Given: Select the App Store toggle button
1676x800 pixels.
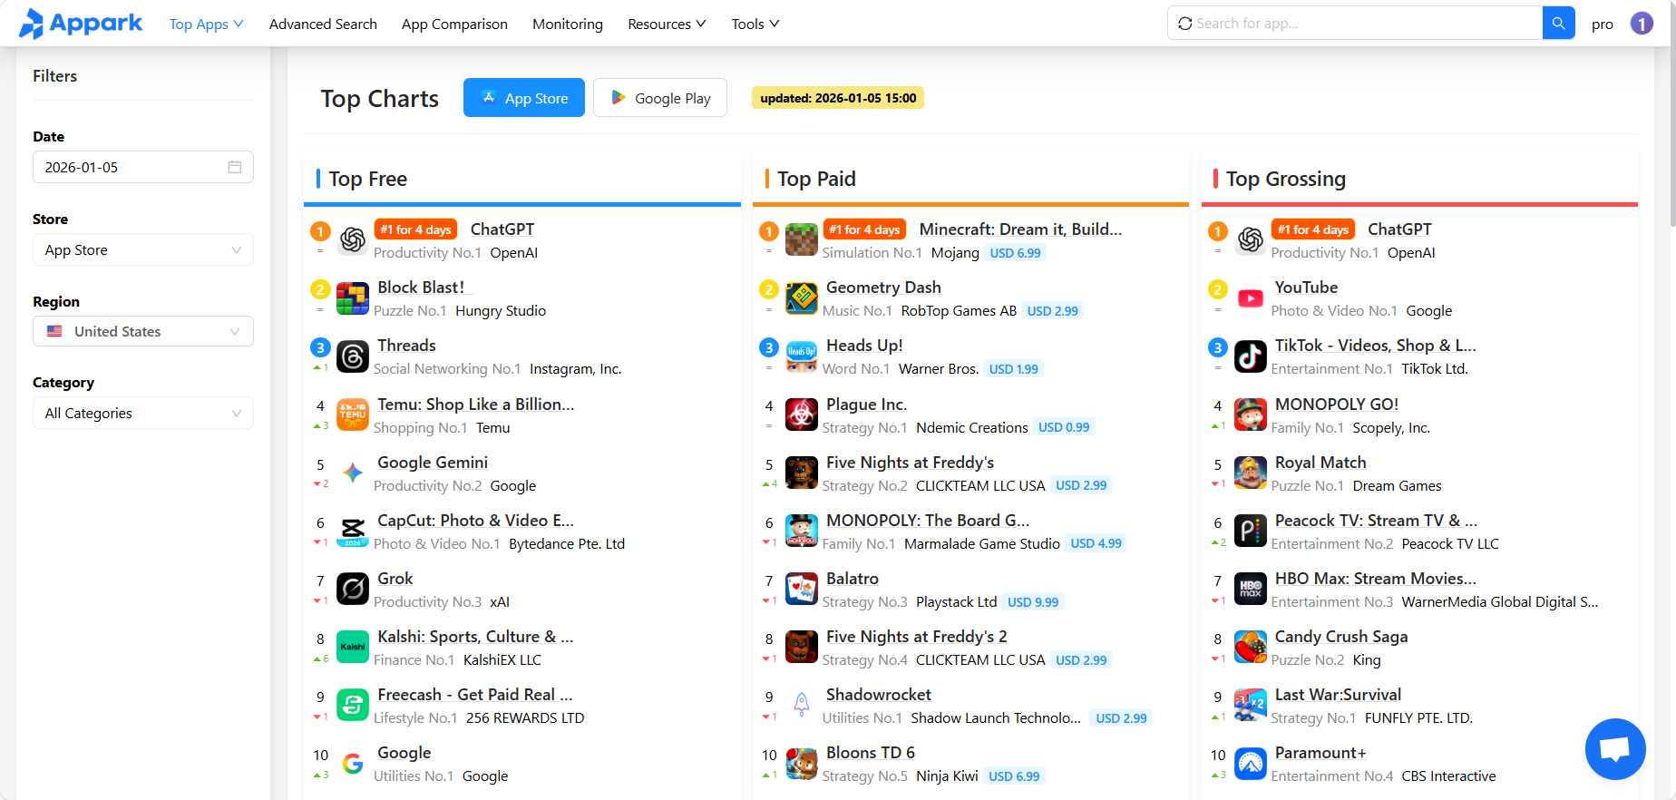Looking at the screenshot, I should pos(524,98).
